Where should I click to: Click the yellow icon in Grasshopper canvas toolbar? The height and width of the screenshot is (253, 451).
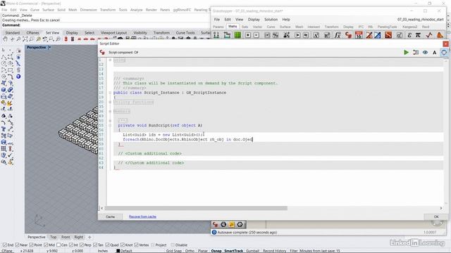pyautogui.click(x=232, y=225)
